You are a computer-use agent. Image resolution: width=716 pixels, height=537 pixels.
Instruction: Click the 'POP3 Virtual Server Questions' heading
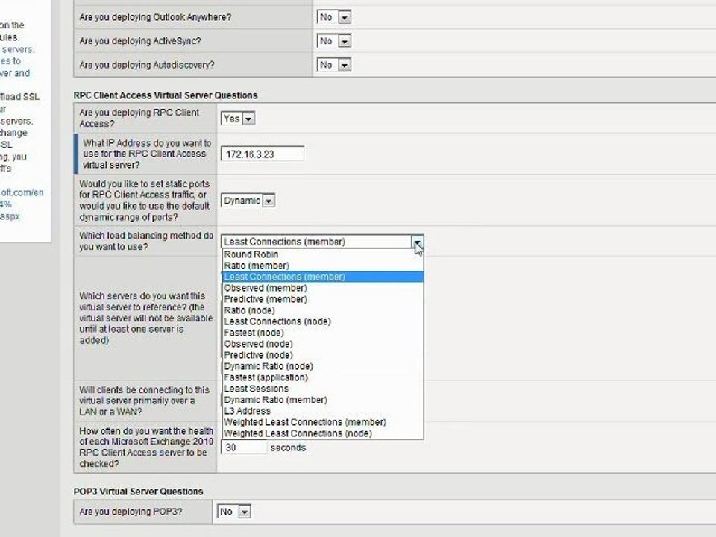click(x=139, y=492)
